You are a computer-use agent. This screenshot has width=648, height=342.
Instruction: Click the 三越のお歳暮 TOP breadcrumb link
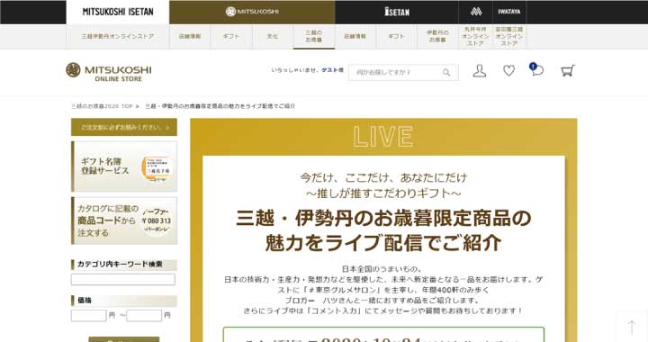(102, 106)
